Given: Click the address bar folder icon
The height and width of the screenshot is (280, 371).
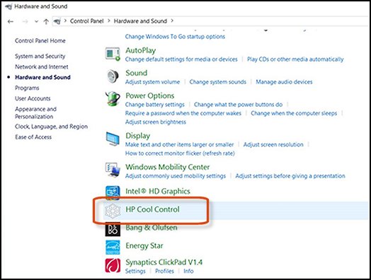Looking at the screenshot, I should (57, 21).
